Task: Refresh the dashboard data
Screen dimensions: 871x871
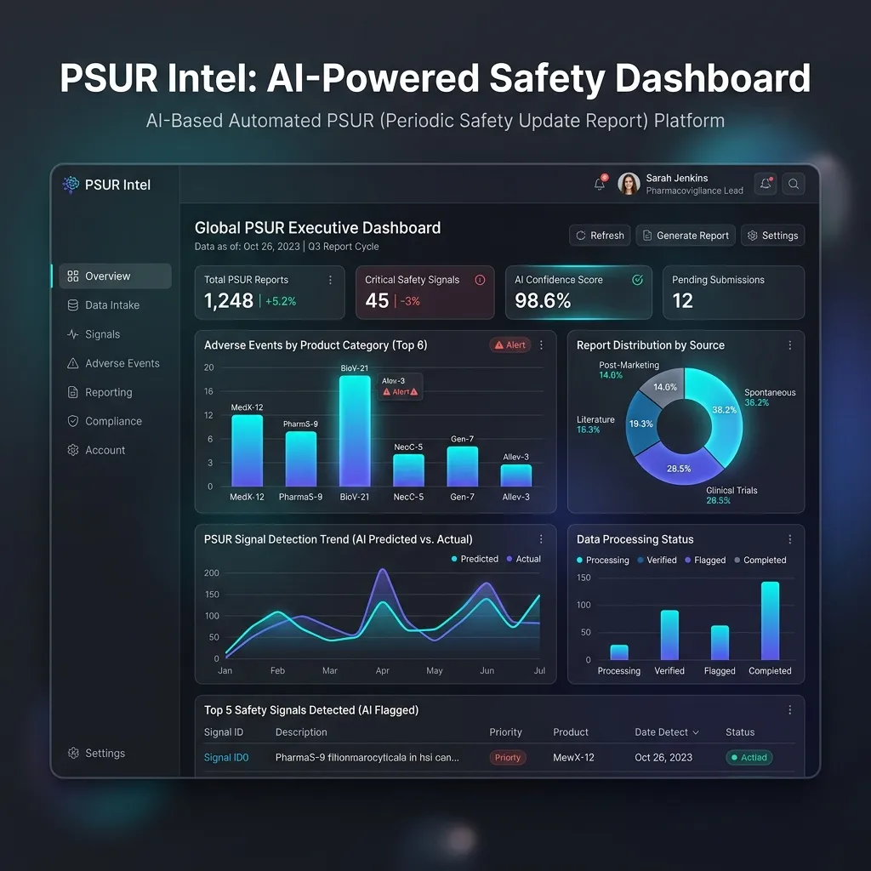Action: [x=600, y=236]
